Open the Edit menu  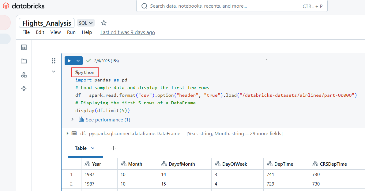click(40, 32)
